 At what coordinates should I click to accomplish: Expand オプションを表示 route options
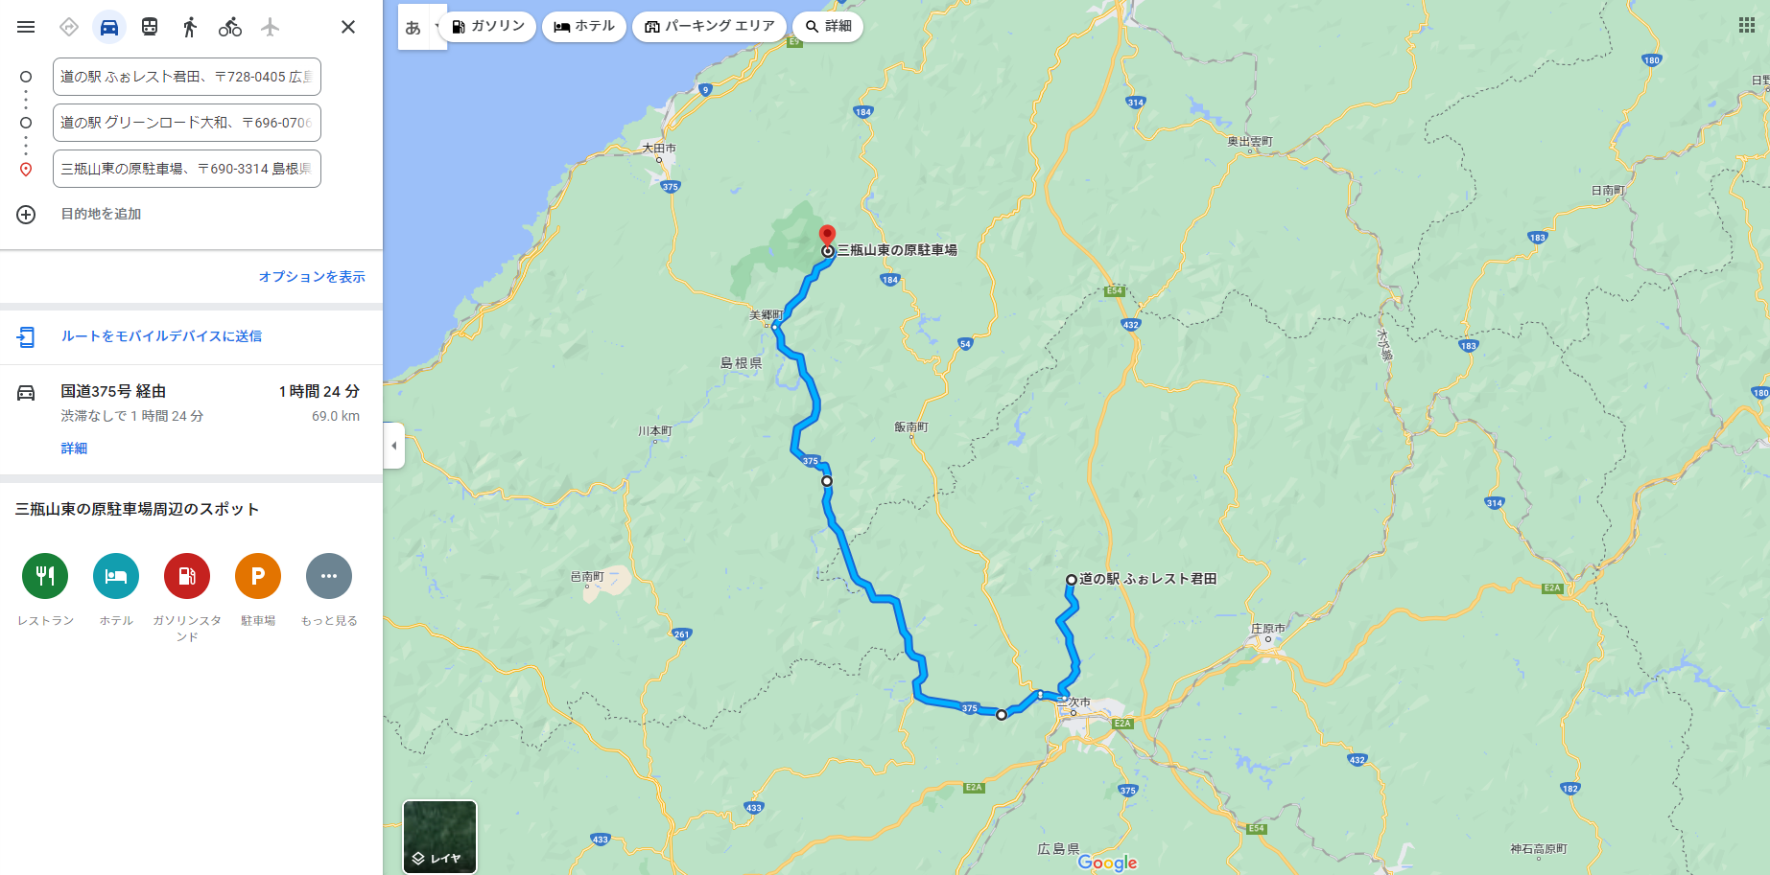312,277
